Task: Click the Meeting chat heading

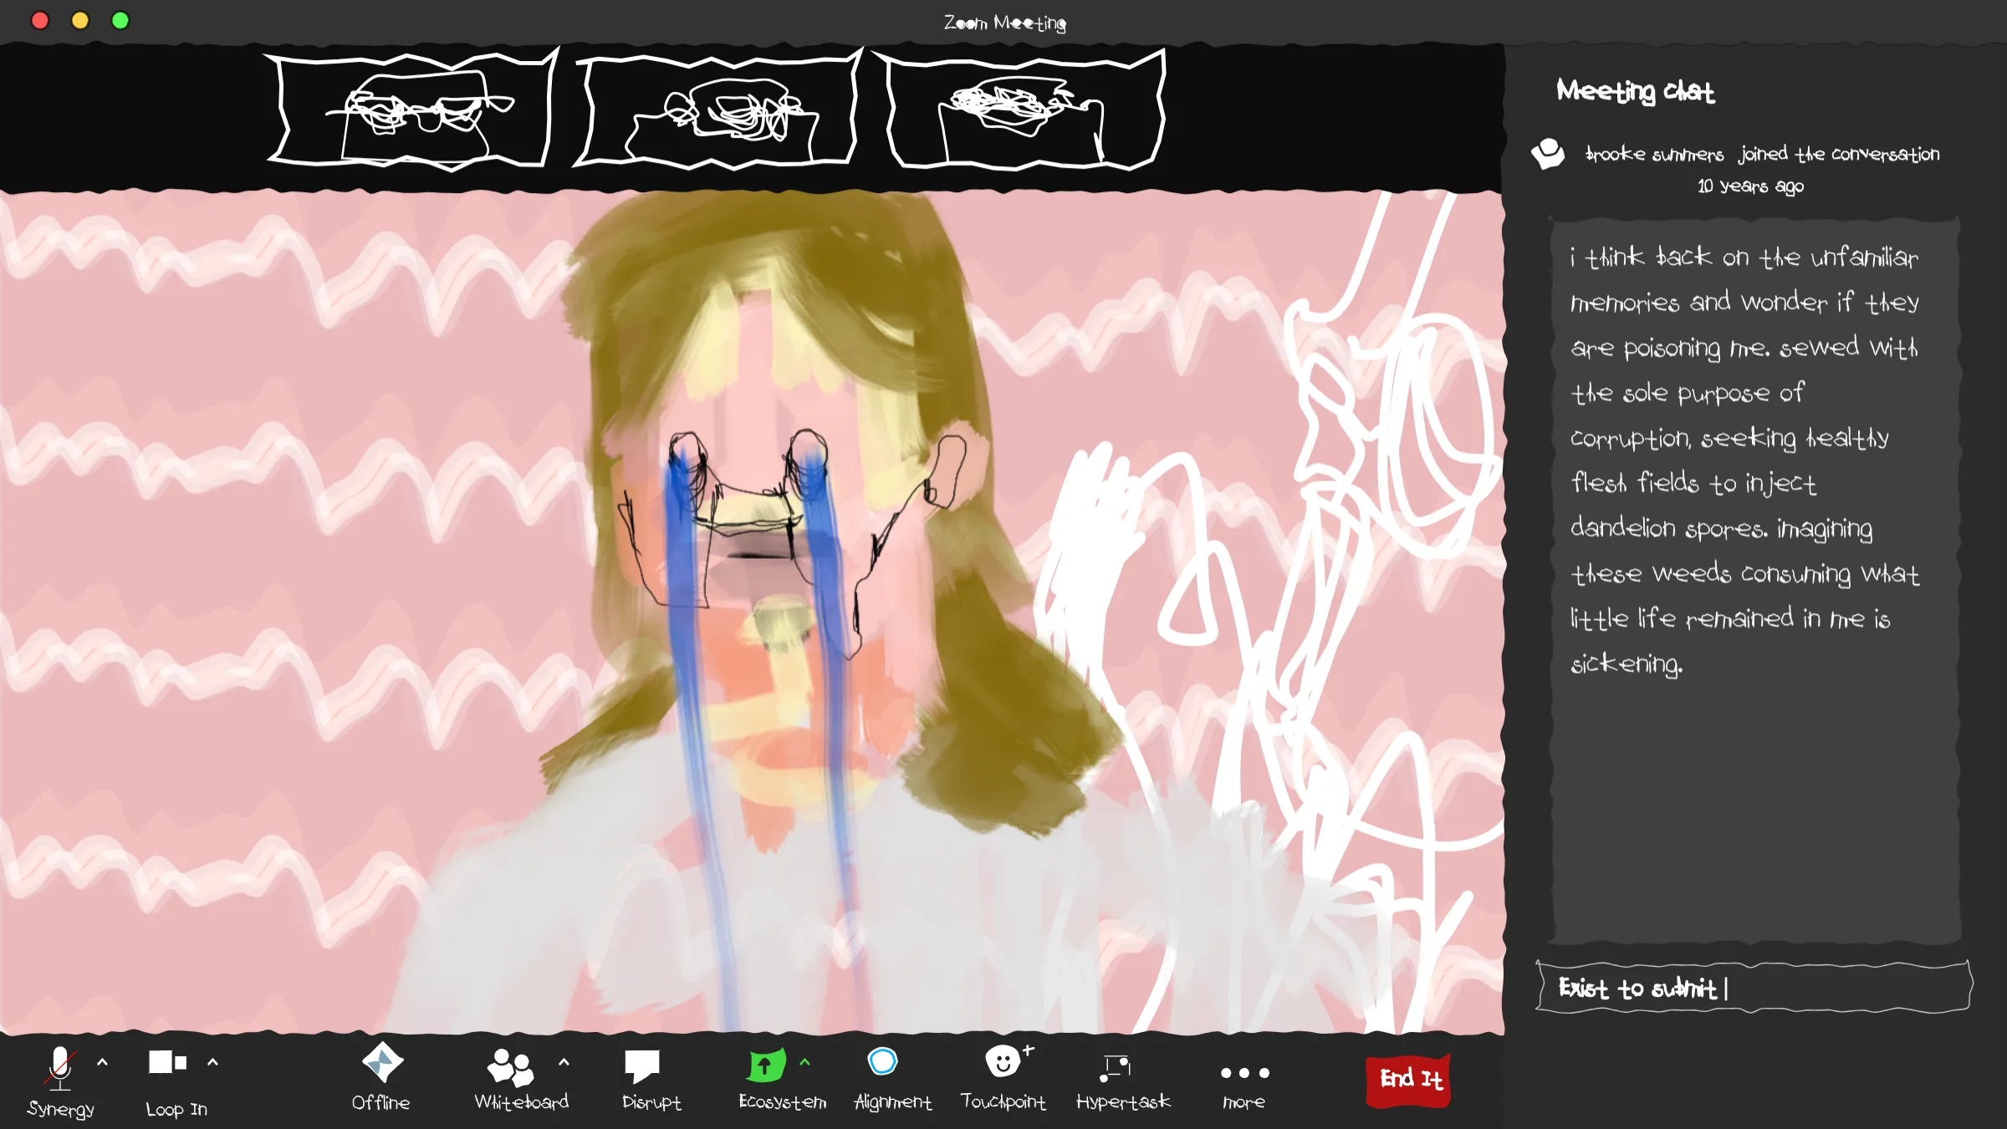Action: coord(1635,91)
